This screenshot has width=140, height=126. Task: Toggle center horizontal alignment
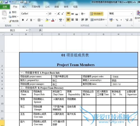pos(73,20)
